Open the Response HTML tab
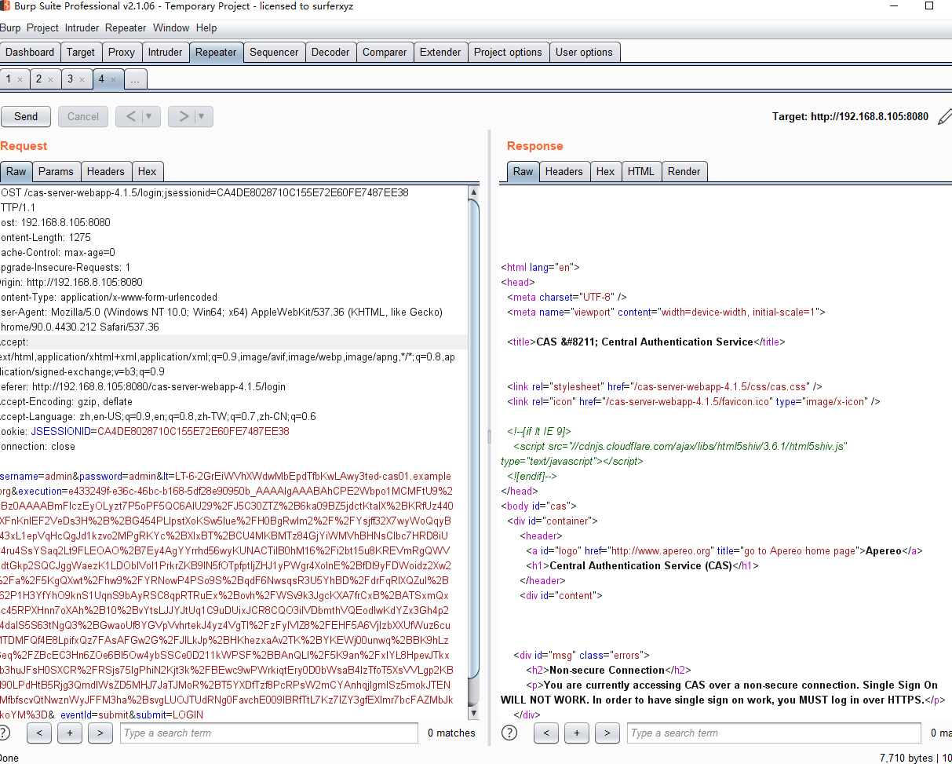 pos(641,171)
